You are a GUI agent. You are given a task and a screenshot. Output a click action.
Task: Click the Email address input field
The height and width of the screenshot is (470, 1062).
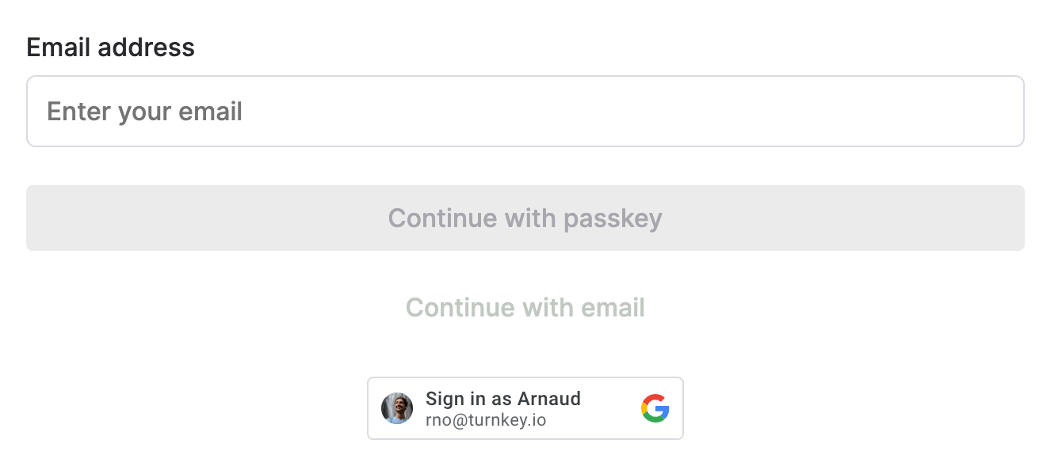pos(525,111)
